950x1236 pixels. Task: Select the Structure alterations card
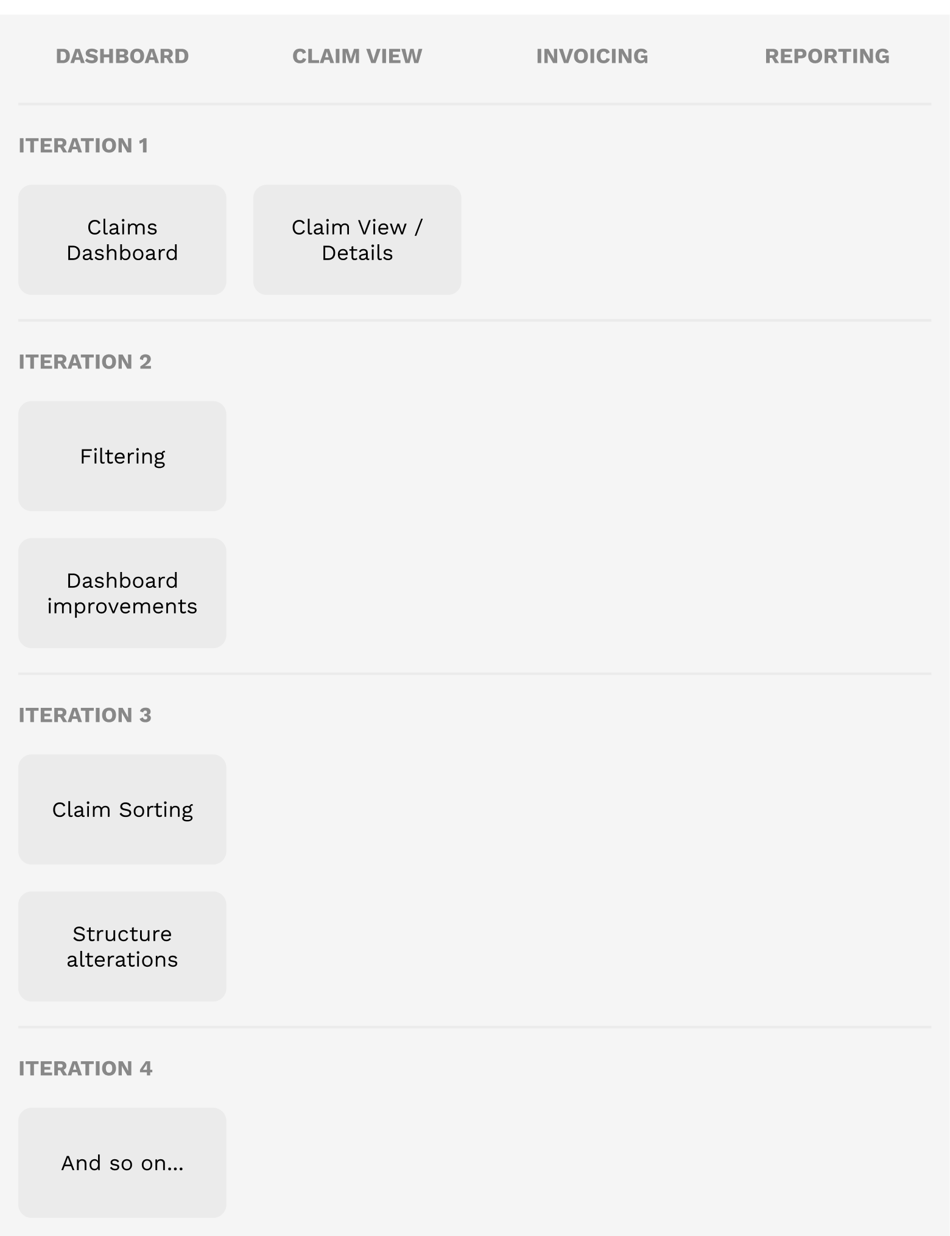click(122, 947)
